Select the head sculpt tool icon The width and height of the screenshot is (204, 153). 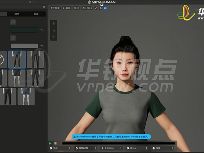54,24
